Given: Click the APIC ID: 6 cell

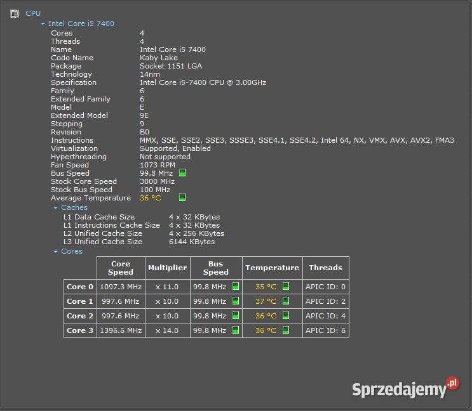Looking at the screenshot, I should [326, 330].
